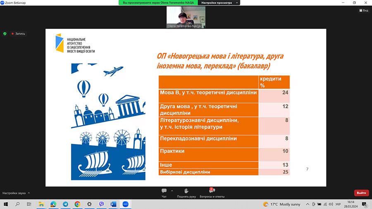Click the battery tray icon

pyautogui.click(x=320, y=204)
